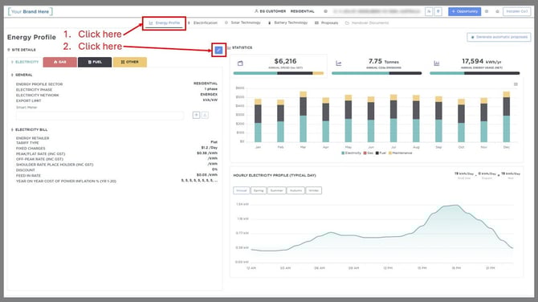538x302 pixels.
Task: Switch to the Electrification tab
Action: point(202,23)
